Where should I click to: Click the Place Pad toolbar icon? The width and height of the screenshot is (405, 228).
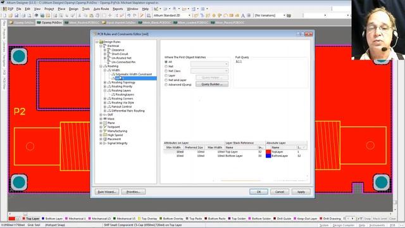[x=214, y=15]
